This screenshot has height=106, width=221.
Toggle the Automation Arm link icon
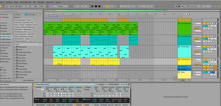pos(107,6)
